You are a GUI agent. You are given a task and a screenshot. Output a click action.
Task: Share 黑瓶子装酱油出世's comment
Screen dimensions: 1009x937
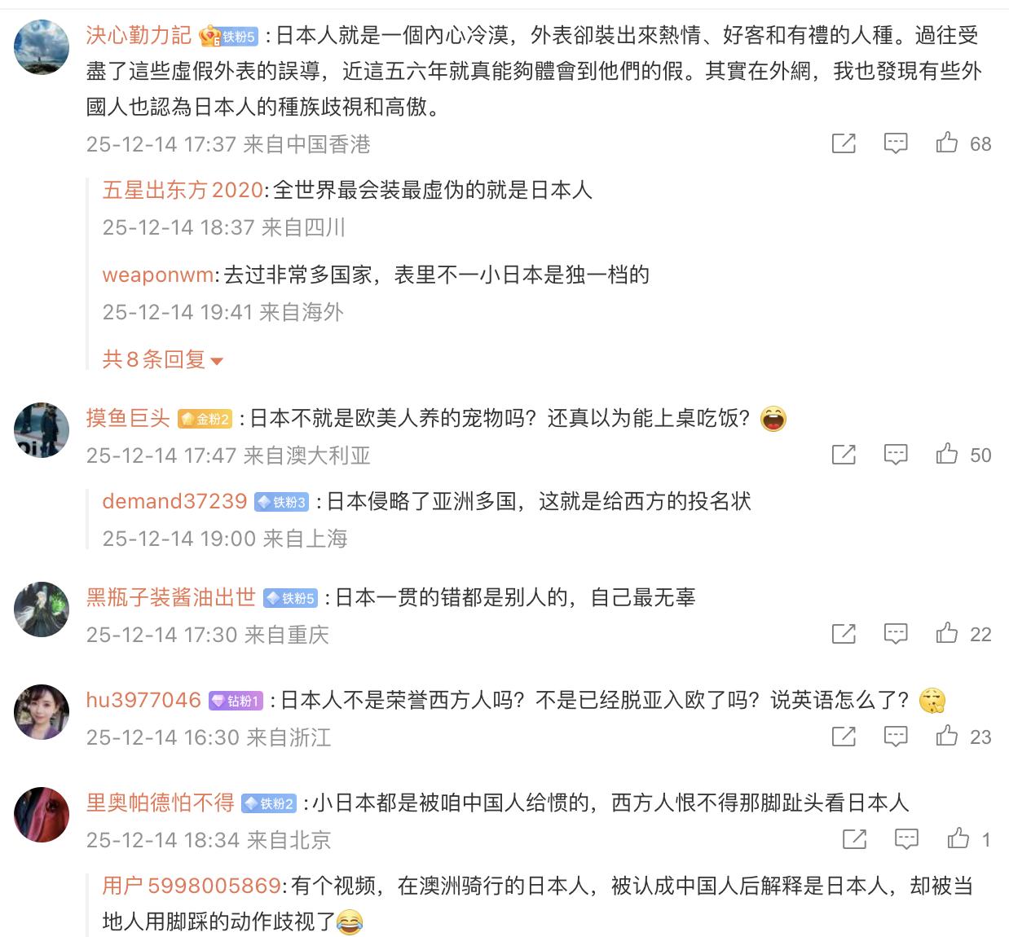click(844, 634)
